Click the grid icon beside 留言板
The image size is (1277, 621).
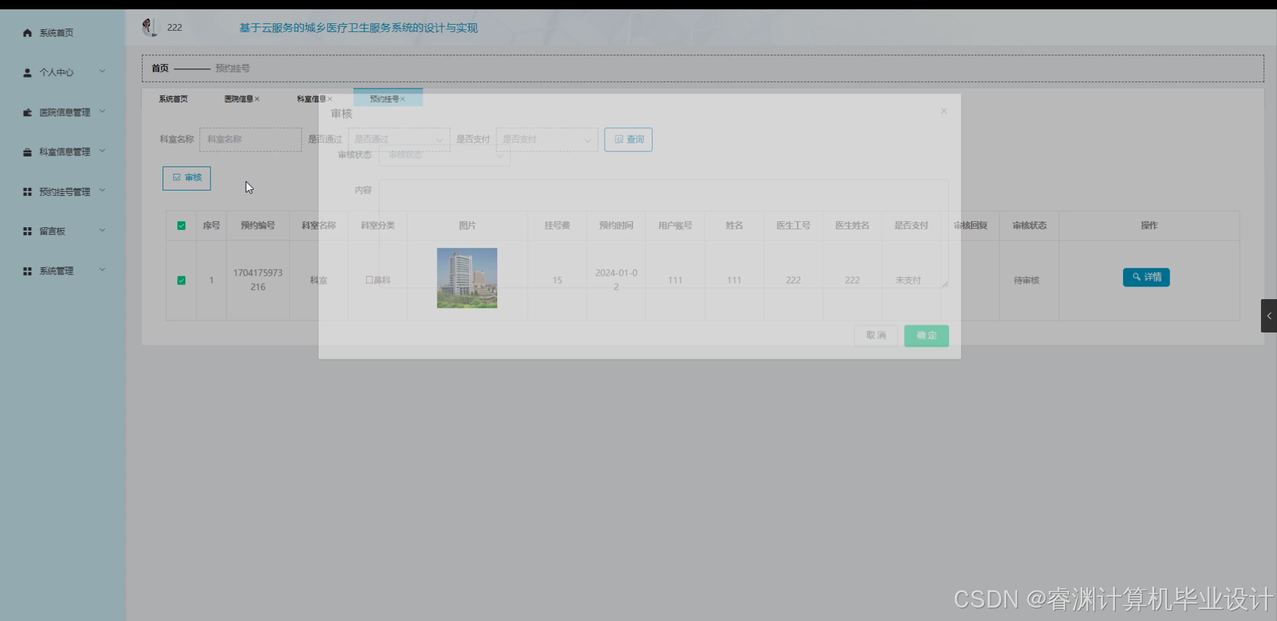click(27, 231)
